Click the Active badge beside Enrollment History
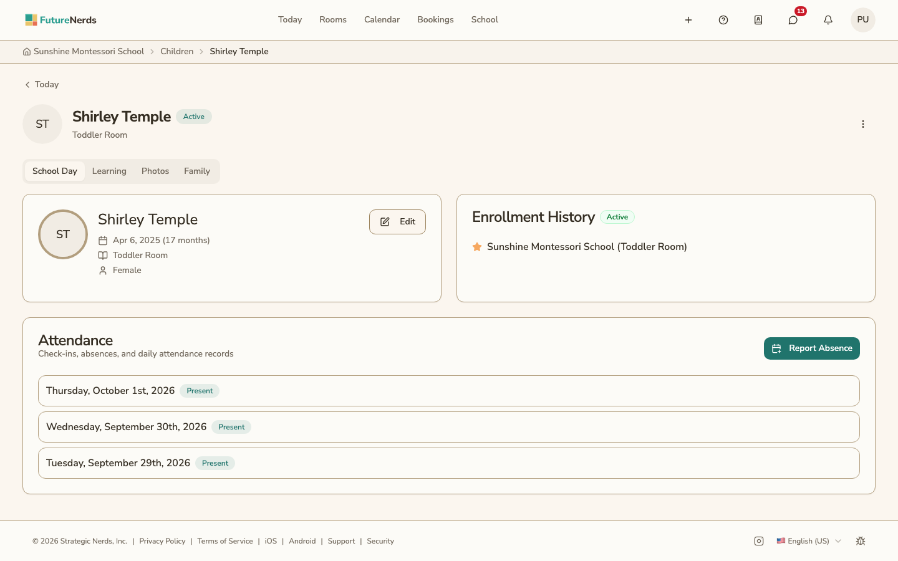Screen dimensions: 898x561 617,217
